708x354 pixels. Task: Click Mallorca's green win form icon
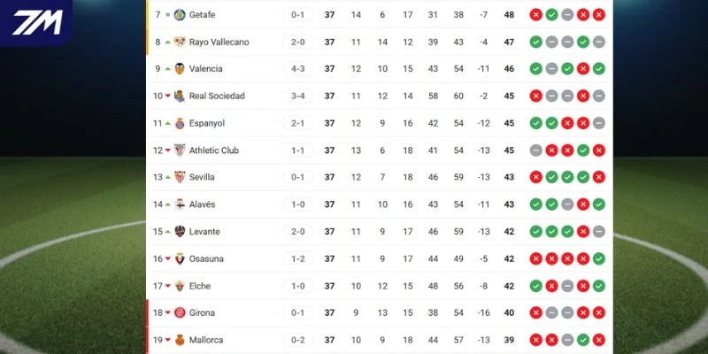pos(583,340)
